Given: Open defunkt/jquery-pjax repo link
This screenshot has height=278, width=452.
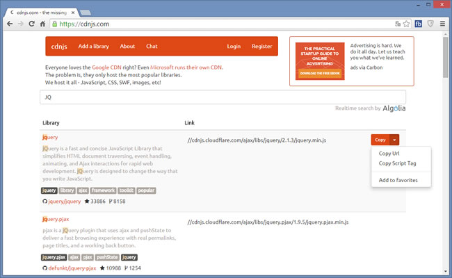Looking at the screenshot, I should 72,268.
